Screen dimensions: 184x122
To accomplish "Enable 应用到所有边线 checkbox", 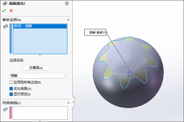I will pos(11,82).
